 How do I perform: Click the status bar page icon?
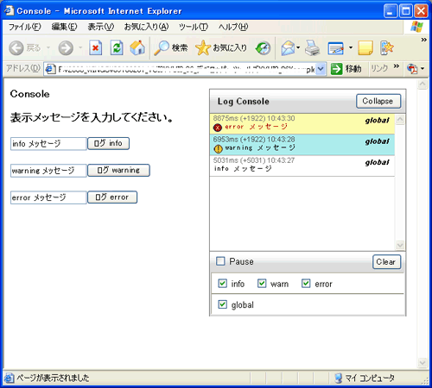[10, 378]
